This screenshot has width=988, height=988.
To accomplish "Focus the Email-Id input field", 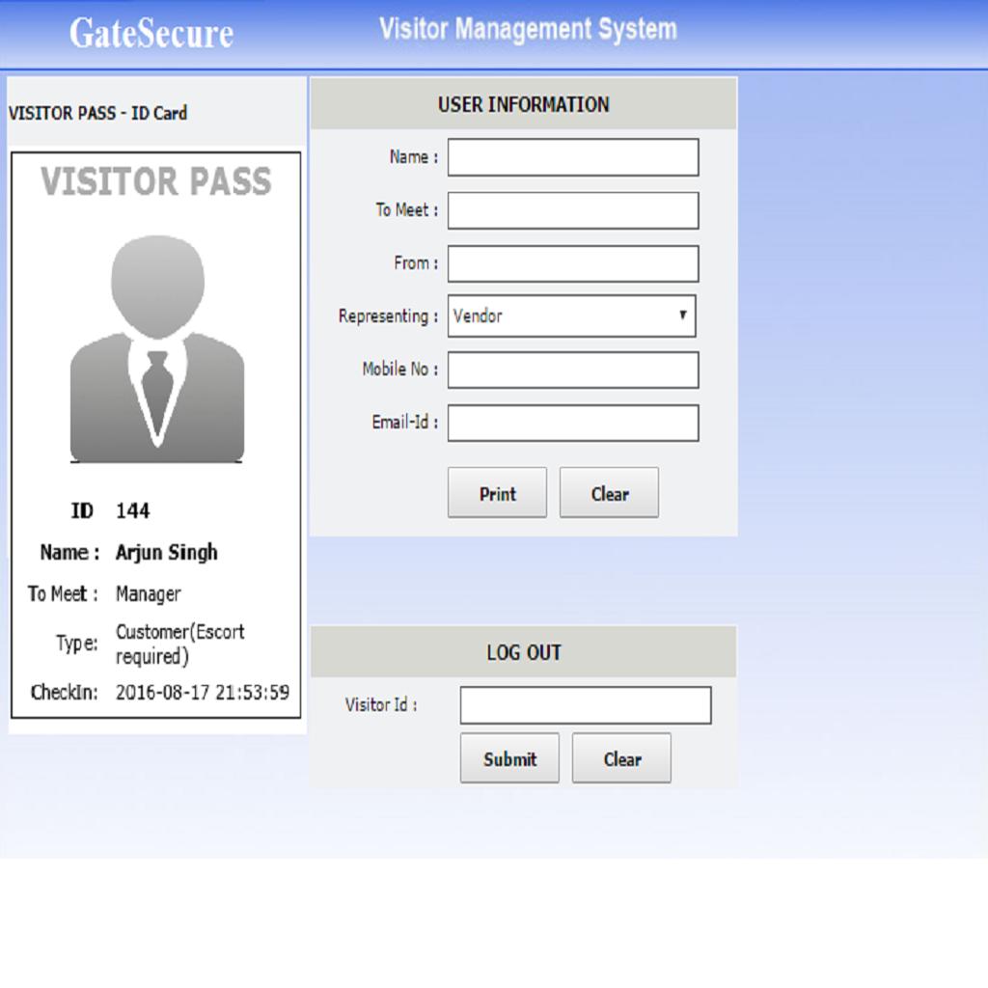I will click(572, 423).
